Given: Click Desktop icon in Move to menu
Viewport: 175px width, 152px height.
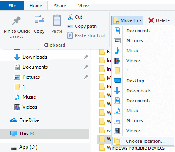Looking at the screenshot, I should [117, 81].
